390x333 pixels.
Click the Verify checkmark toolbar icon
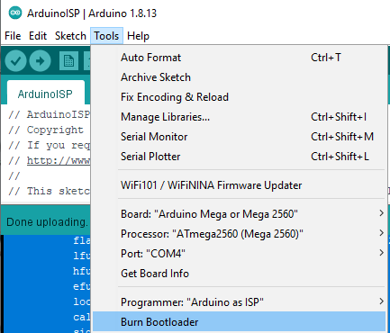point(15,61)
